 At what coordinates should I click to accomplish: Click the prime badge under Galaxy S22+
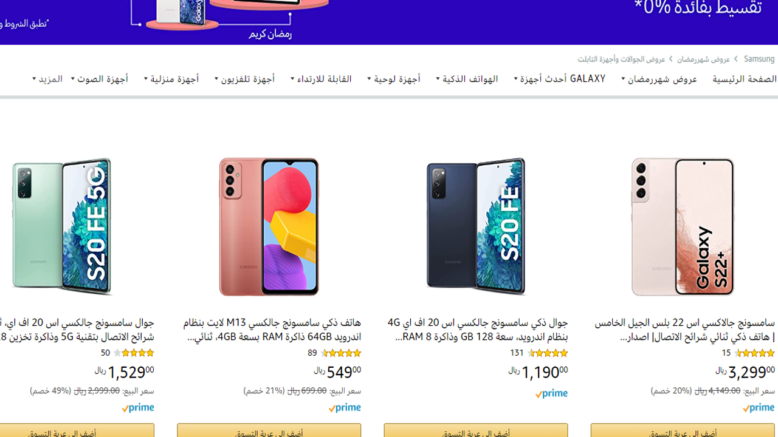pyautogui.click(x=759, y=408)
